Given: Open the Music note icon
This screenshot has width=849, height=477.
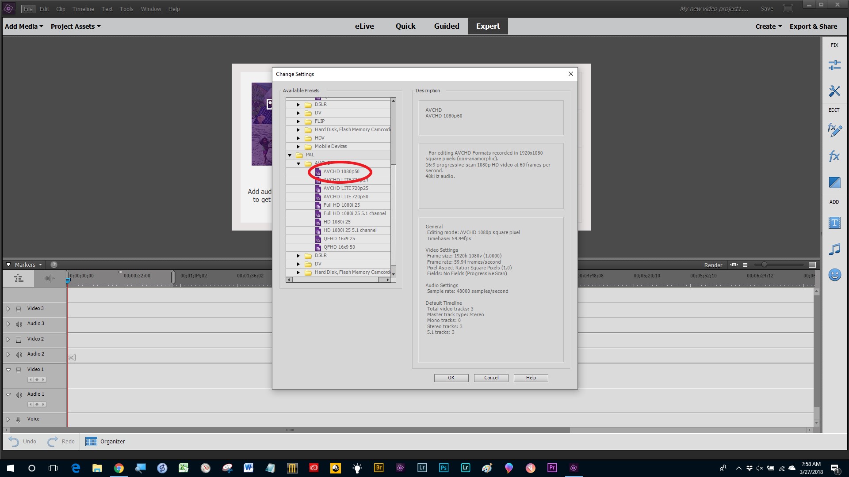Looking at the screenshot, I should [x=834, y=249].
